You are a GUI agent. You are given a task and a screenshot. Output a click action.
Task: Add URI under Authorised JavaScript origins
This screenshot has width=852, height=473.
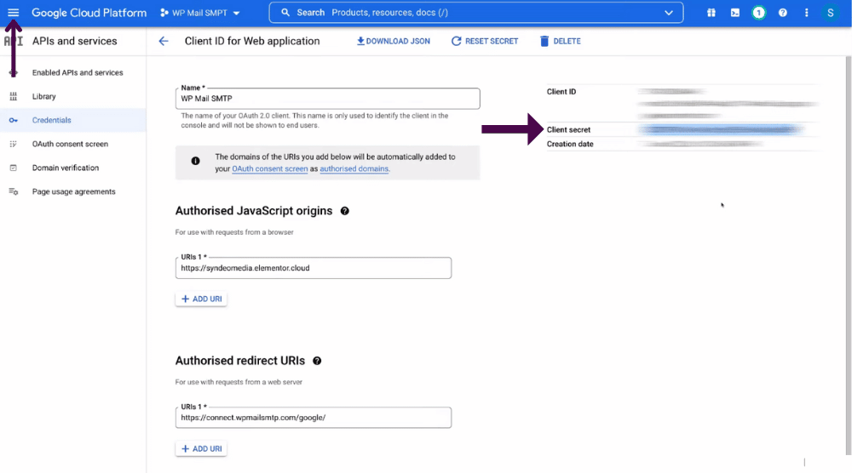click(201, 299)
